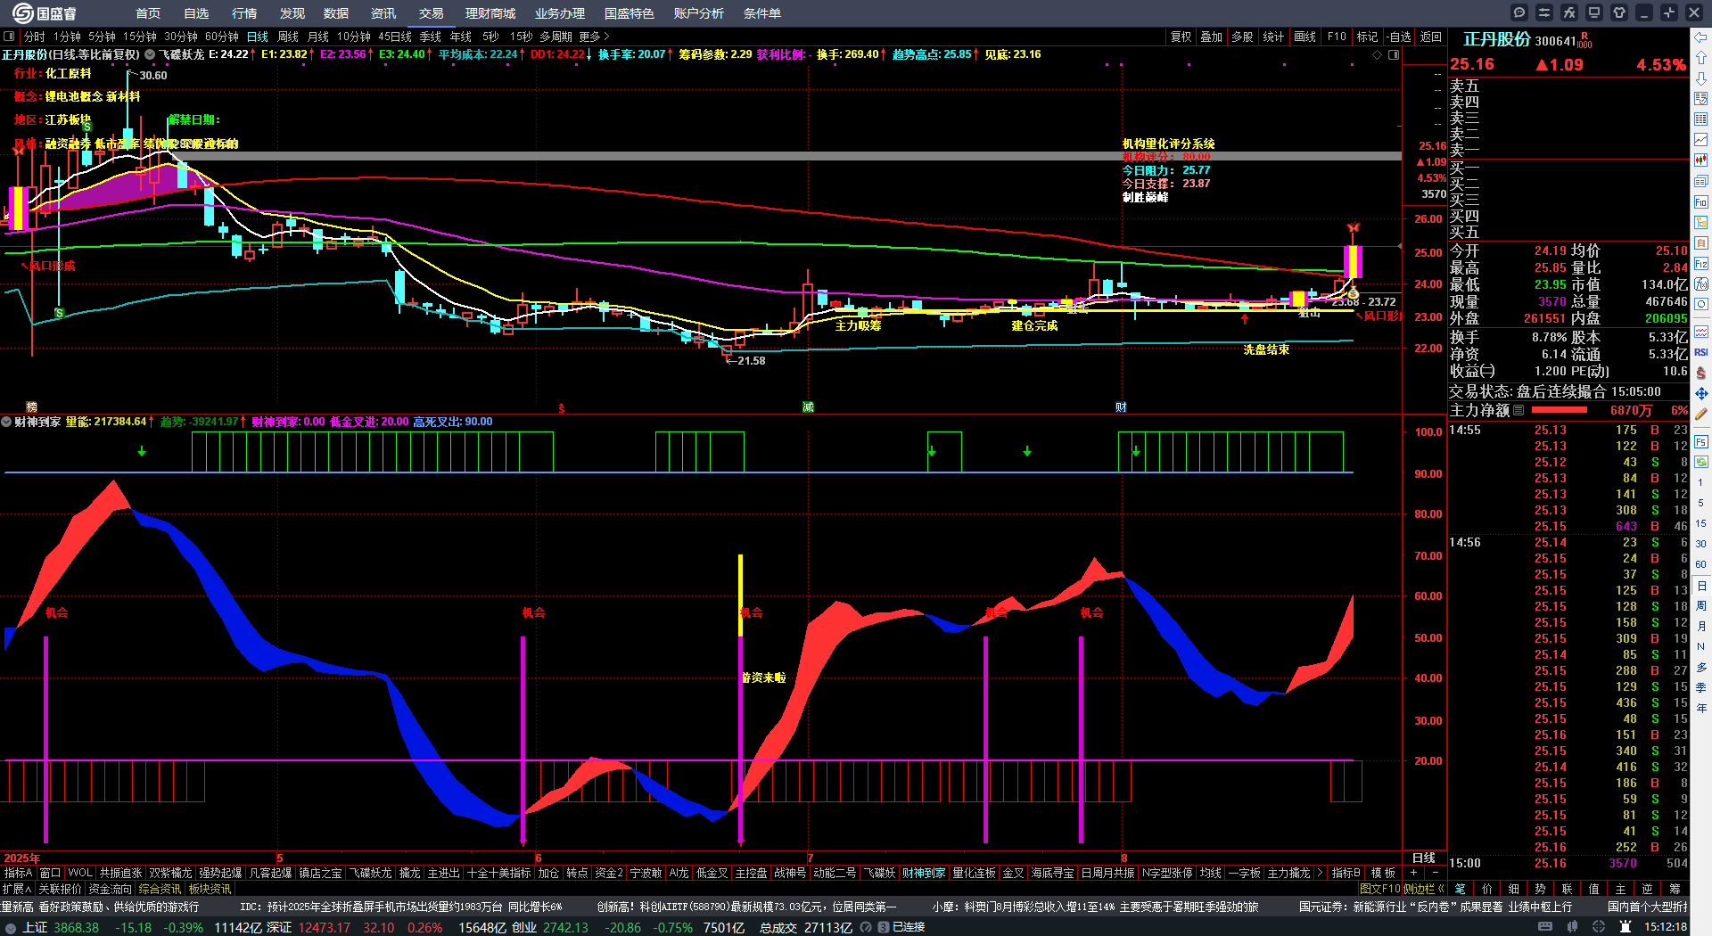Viewport: 1712px width, 936px height.
Task: Click the 标记 mark button
Action: click(1367, 37)
